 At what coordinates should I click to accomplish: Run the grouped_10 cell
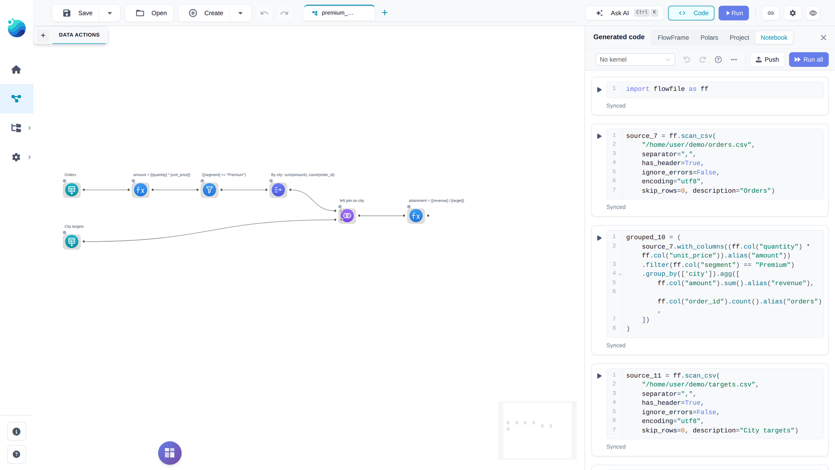point(599,238)
